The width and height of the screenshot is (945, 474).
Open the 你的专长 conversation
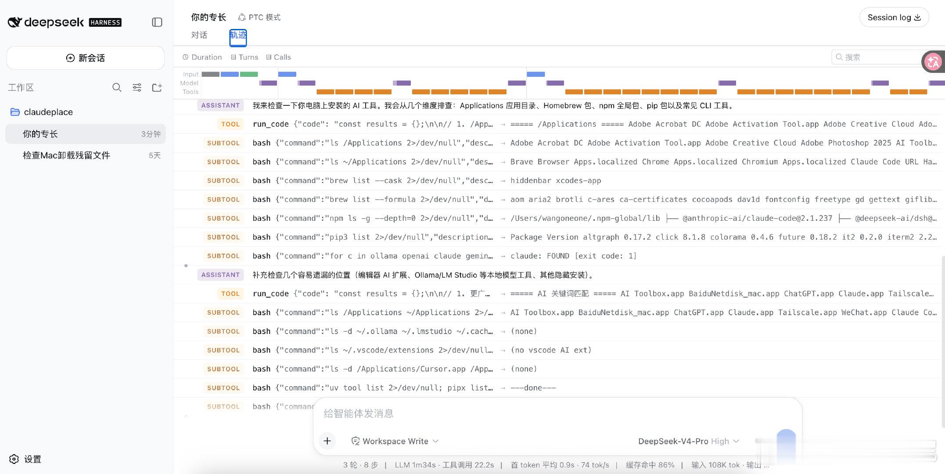tap(86, 134)
